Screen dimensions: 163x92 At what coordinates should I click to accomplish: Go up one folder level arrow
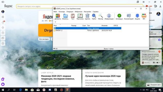[55, 22]
